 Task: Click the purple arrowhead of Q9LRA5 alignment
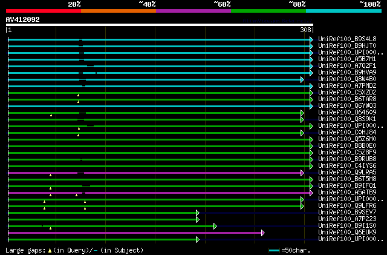coord(302,173)
